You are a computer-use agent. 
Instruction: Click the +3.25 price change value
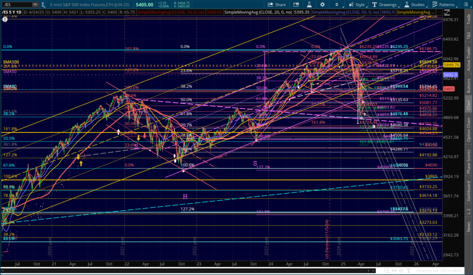(162, 3)
